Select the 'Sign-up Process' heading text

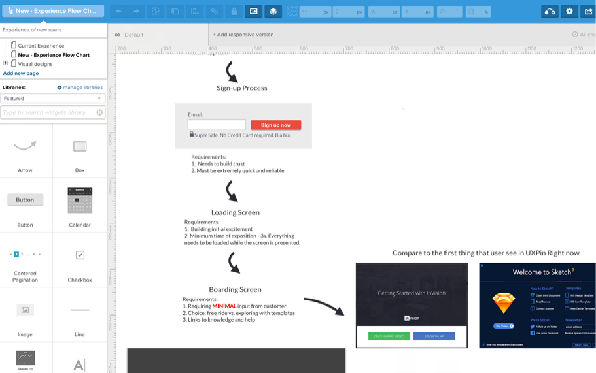pos(242,88)
